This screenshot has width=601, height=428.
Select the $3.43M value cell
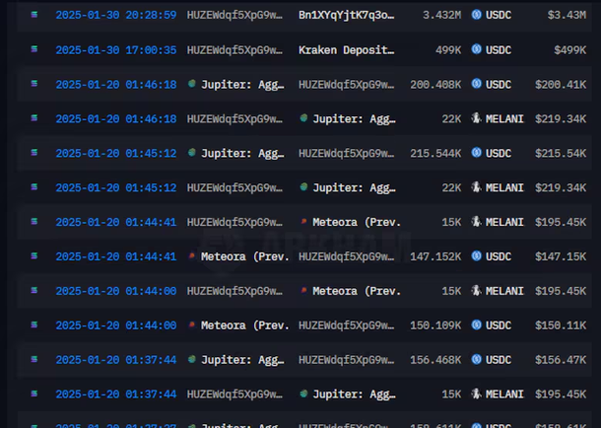point(567,16)
